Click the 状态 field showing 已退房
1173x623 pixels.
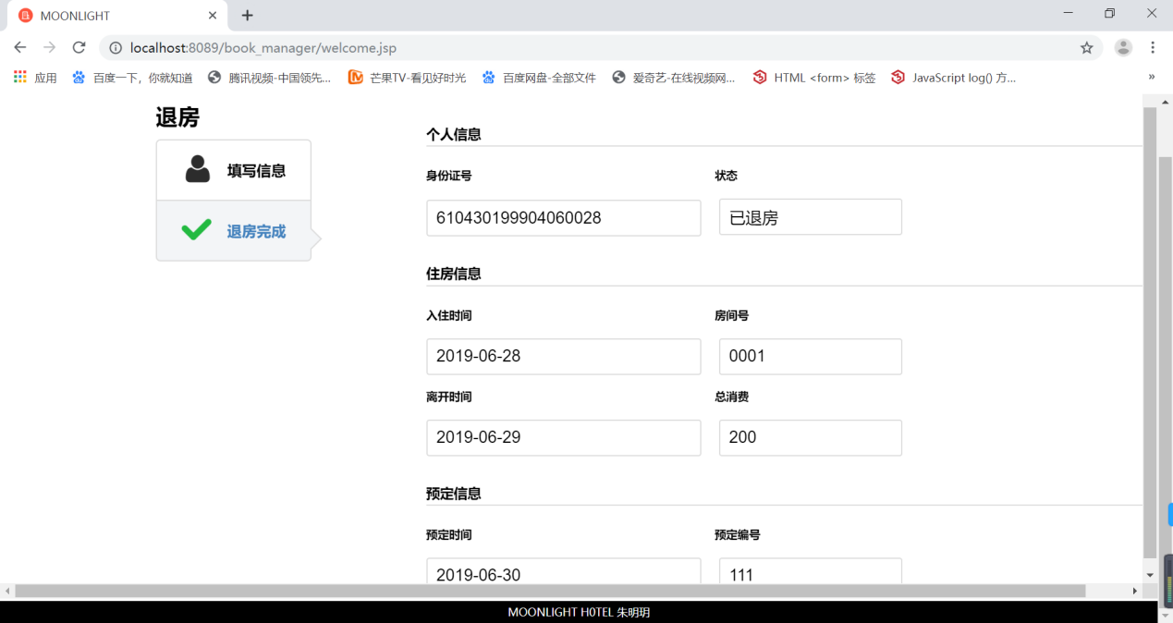[811, 217]
